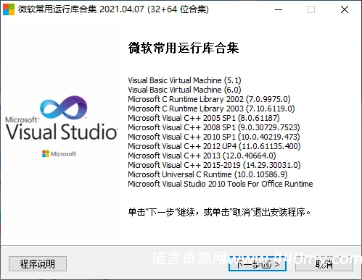
Task: Click Microsoft Visual C++ 2005 SP1 line
Action: click(x=204, y=118)
